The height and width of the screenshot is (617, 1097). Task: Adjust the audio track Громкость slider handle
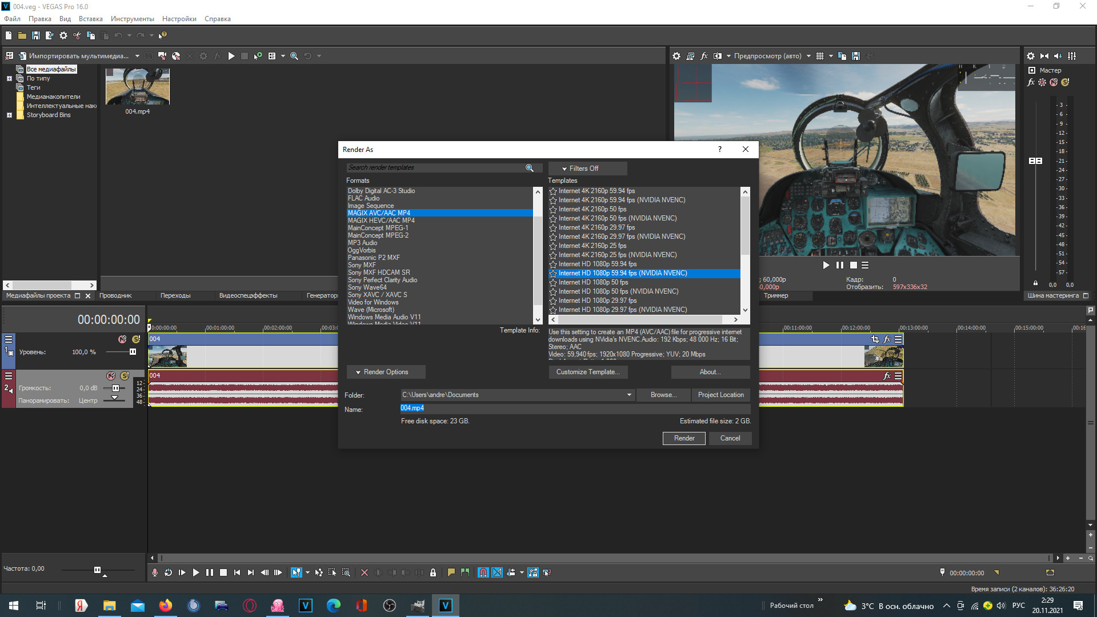click(x=115, y=388)
